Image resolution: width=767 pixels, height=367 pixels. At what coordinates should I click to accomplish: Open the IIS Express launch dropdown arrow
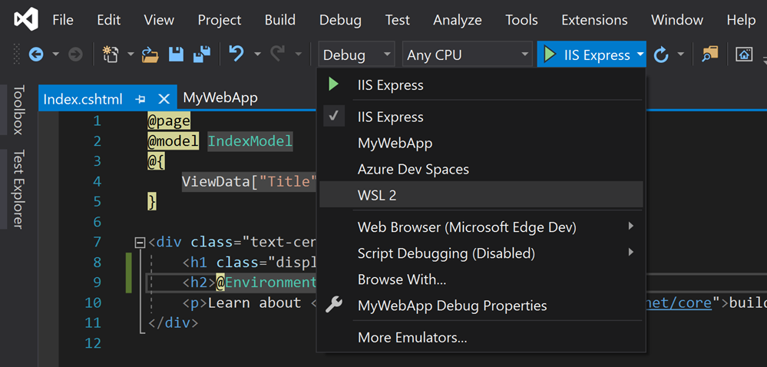[x=641, y=55]
